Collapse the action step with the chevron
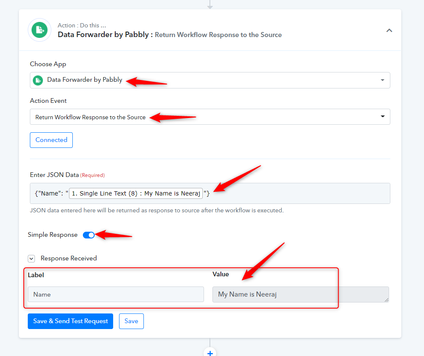The height and width of the screenshot is (356, 424). pyautogui.click(x=389, y=30)
